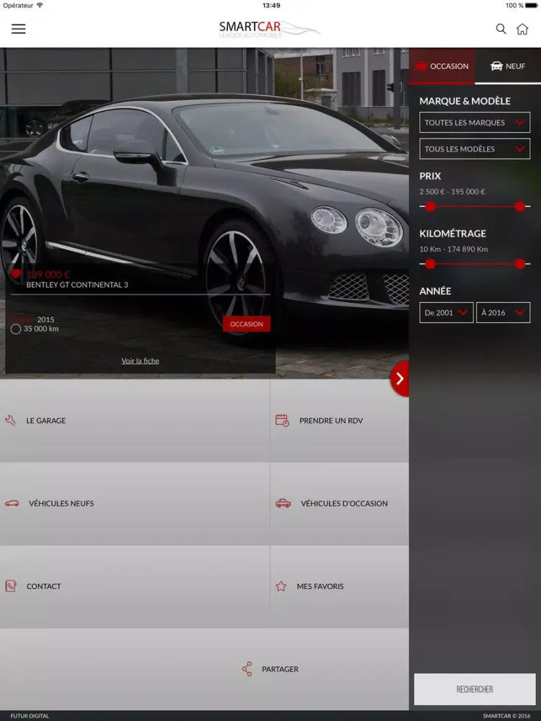Viewport: 541px width, 721px height.
Task: Click the 10 Km - 174 890 Km range text
Action: tap(454, 249)
